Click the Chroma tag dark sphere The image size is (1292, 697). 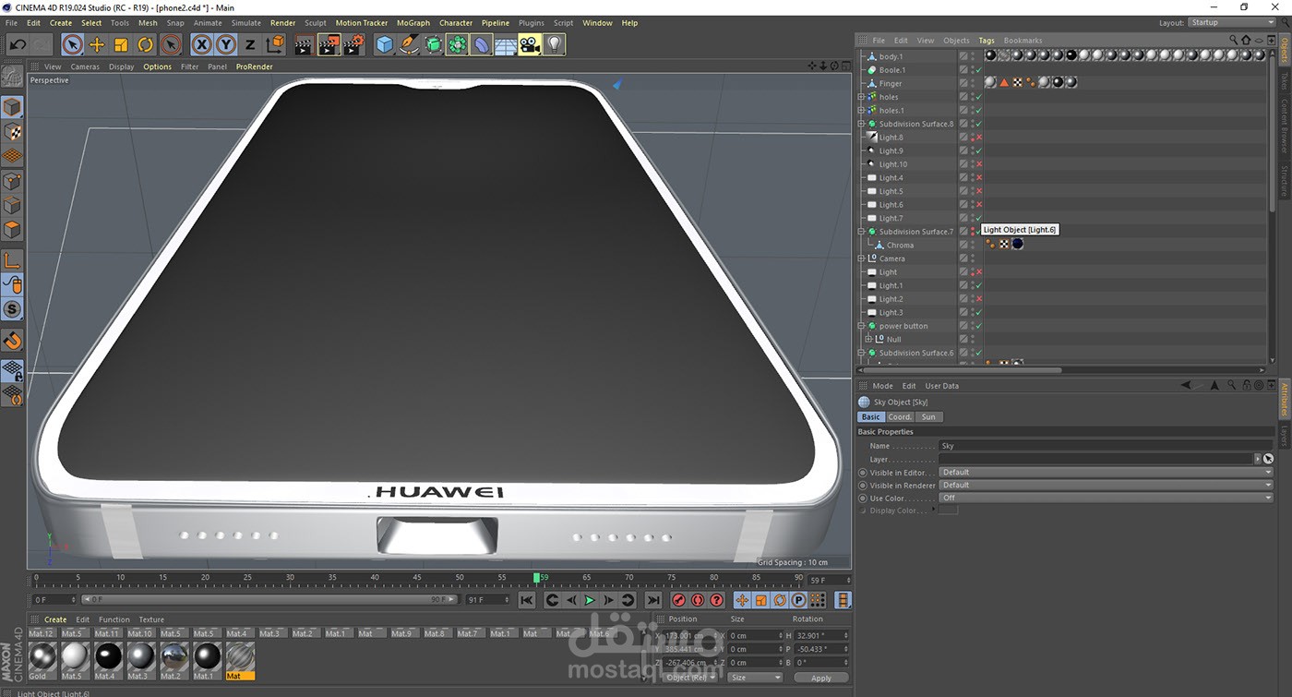[x=1017, y=245]
